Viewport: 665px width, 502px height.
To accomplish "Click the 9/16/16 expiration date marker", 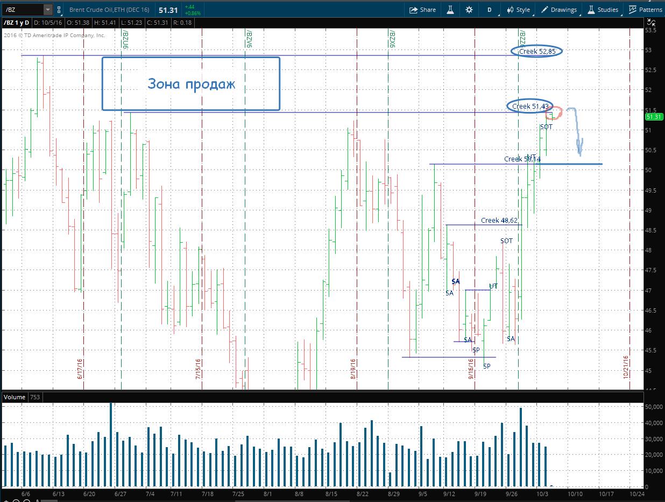I will [471, 369].
